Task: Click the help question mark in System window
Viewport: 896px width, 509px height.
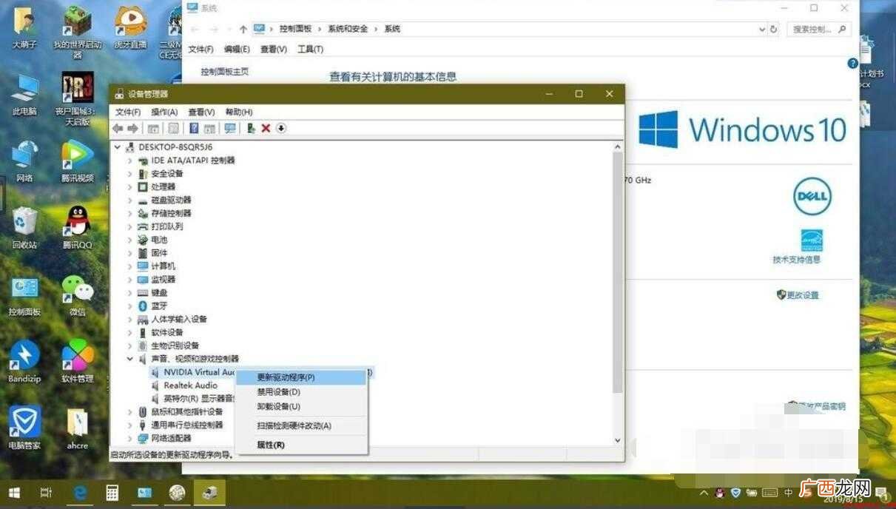Action: coord(852,64)
